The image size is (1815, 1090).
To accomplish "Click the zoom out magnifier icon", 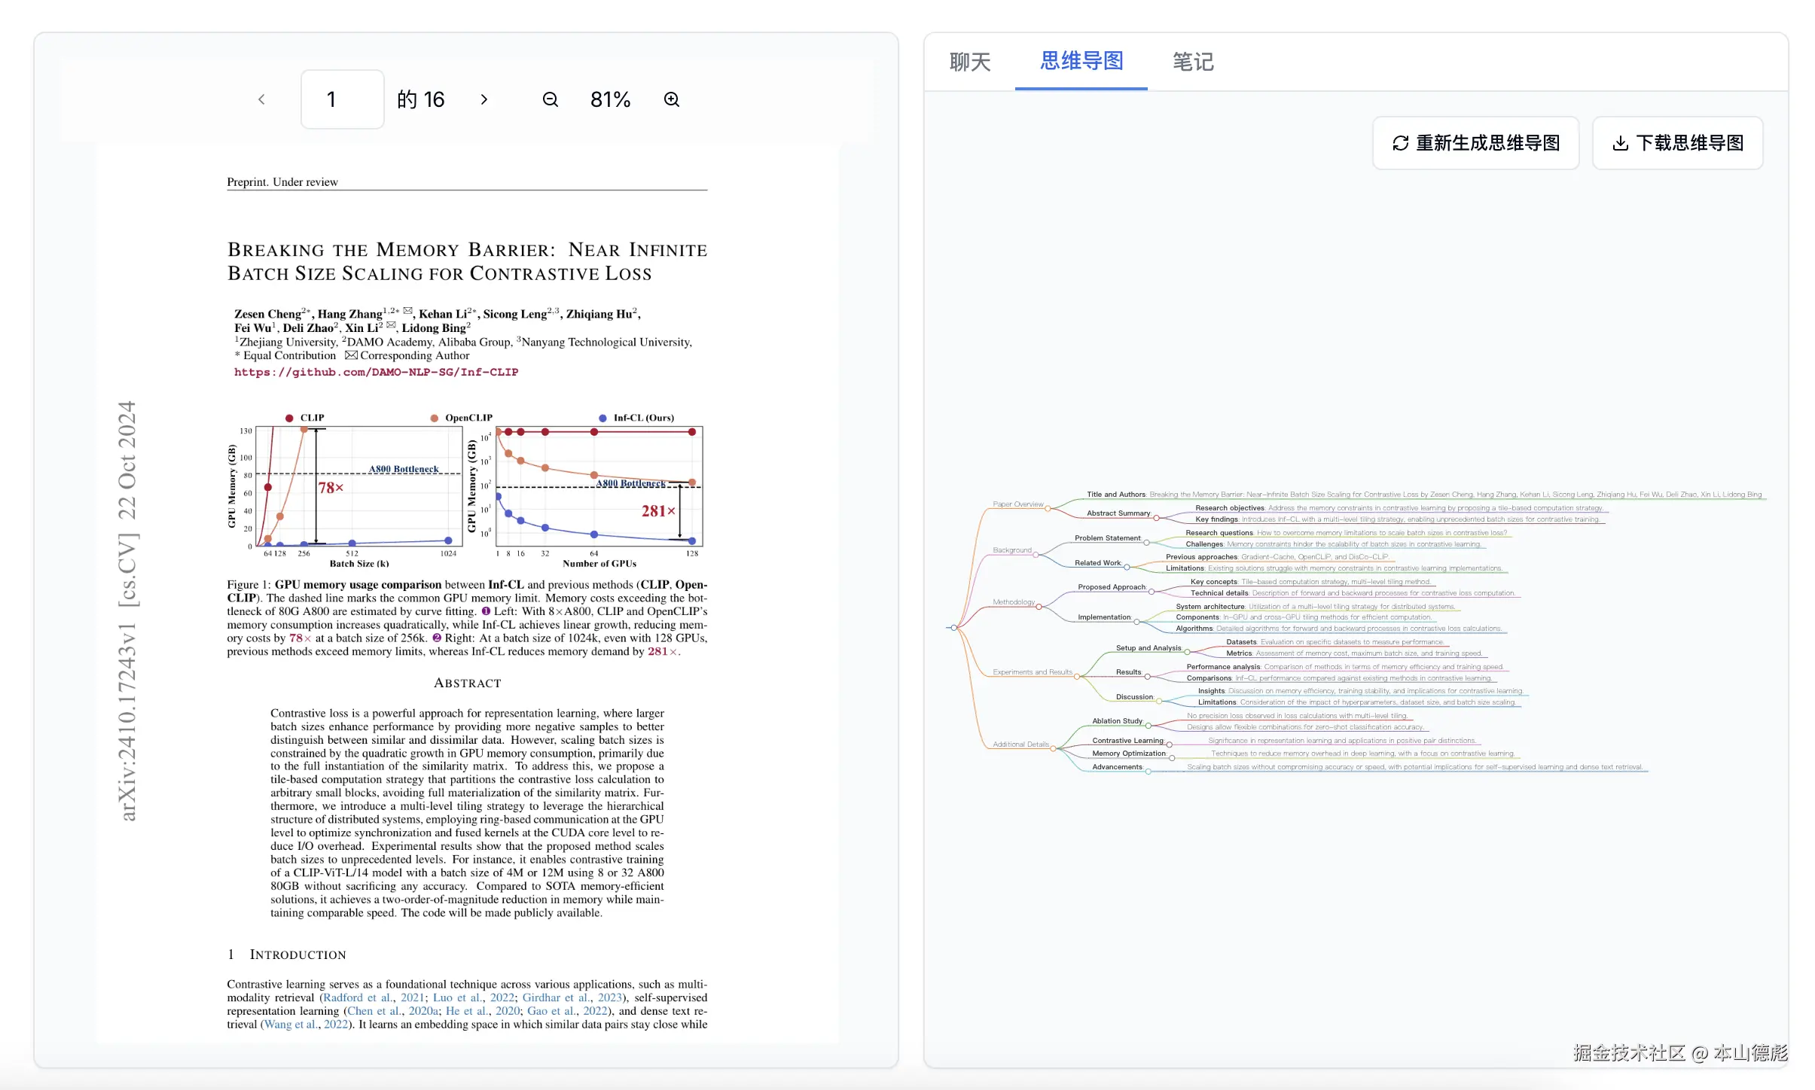I will pos(551,99).
